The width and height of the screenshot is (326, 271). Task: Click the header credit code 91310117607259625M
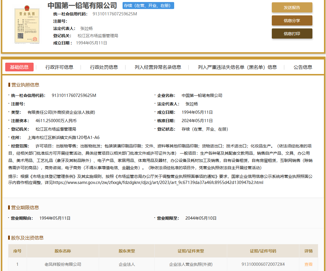tap(115, 14)
